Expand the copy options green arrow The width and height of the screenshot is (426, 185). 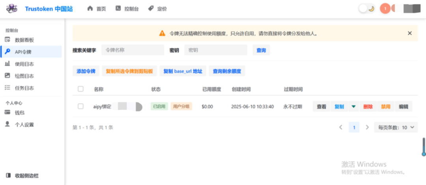click(x=353, y=107)
